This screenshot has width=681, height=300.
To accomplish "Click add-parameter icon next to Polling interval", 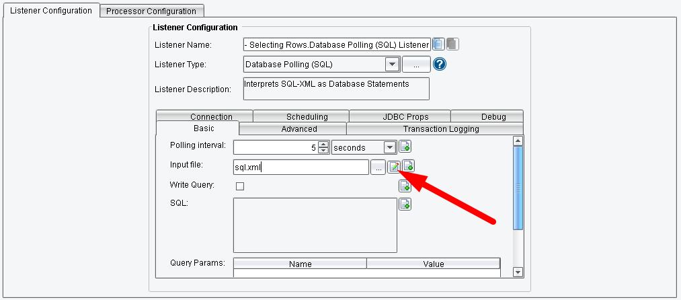I will (405, 147).
